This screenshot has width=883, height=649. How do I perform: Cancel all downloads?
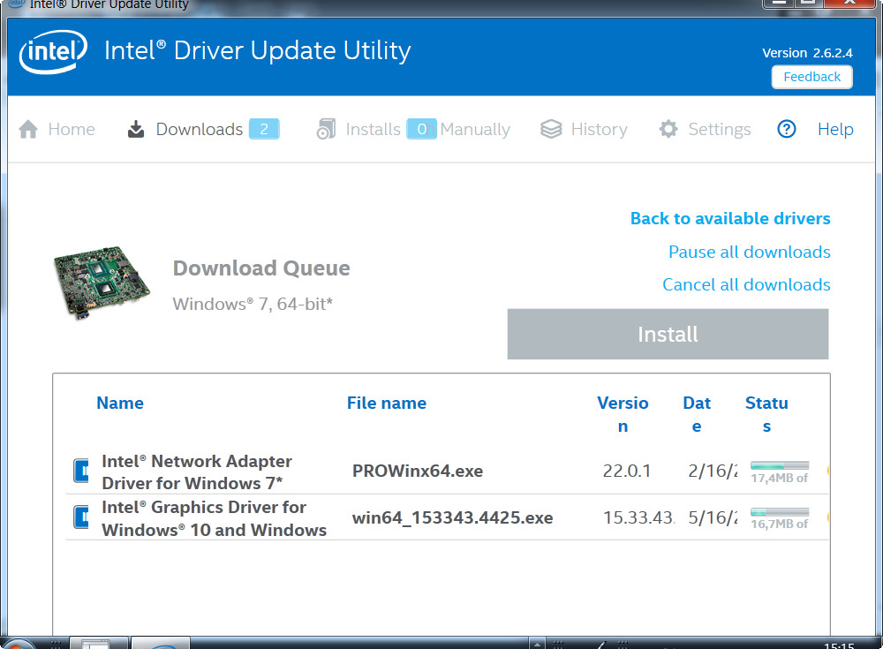pos(746,284)
